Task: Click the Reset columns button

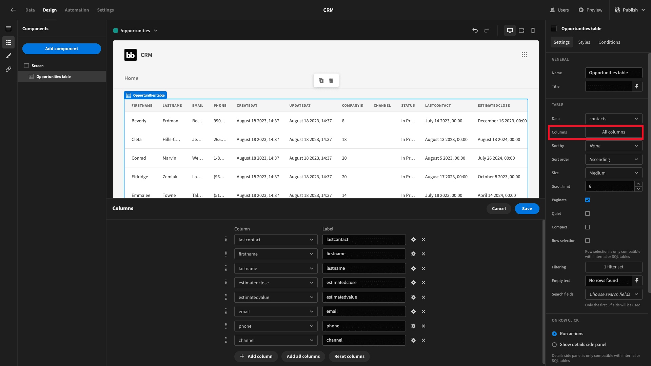Action: tap(349, 356)
